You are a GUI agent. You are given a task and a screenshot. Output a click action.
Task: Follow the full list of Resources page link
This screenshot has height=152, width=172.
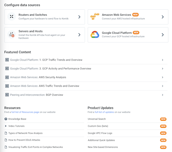(25, 112)
